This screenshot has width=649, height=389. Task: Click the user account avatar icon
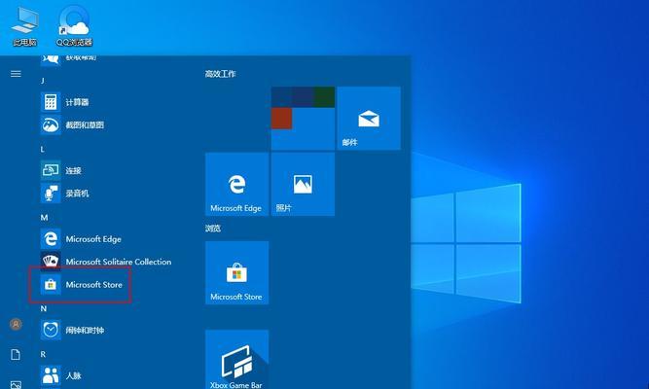[x=16, y=324]
